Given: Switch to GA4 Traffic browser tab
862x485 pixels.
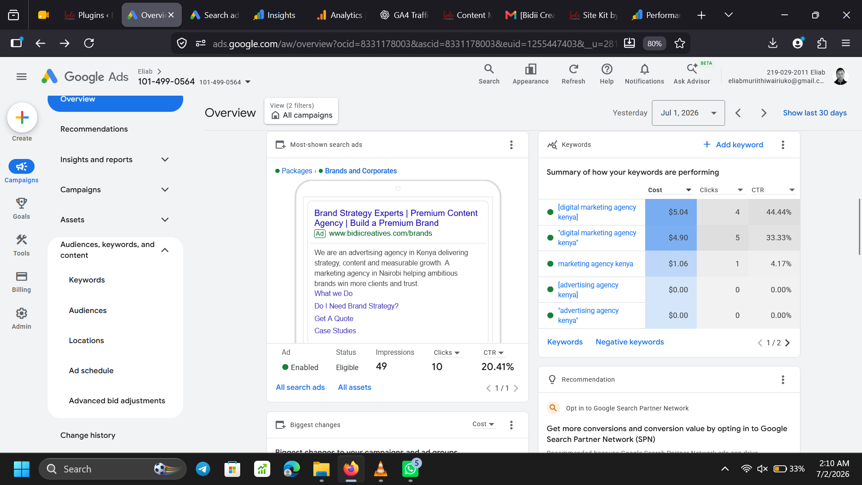Looking at the screenshot, I should (x=404, y=15).
